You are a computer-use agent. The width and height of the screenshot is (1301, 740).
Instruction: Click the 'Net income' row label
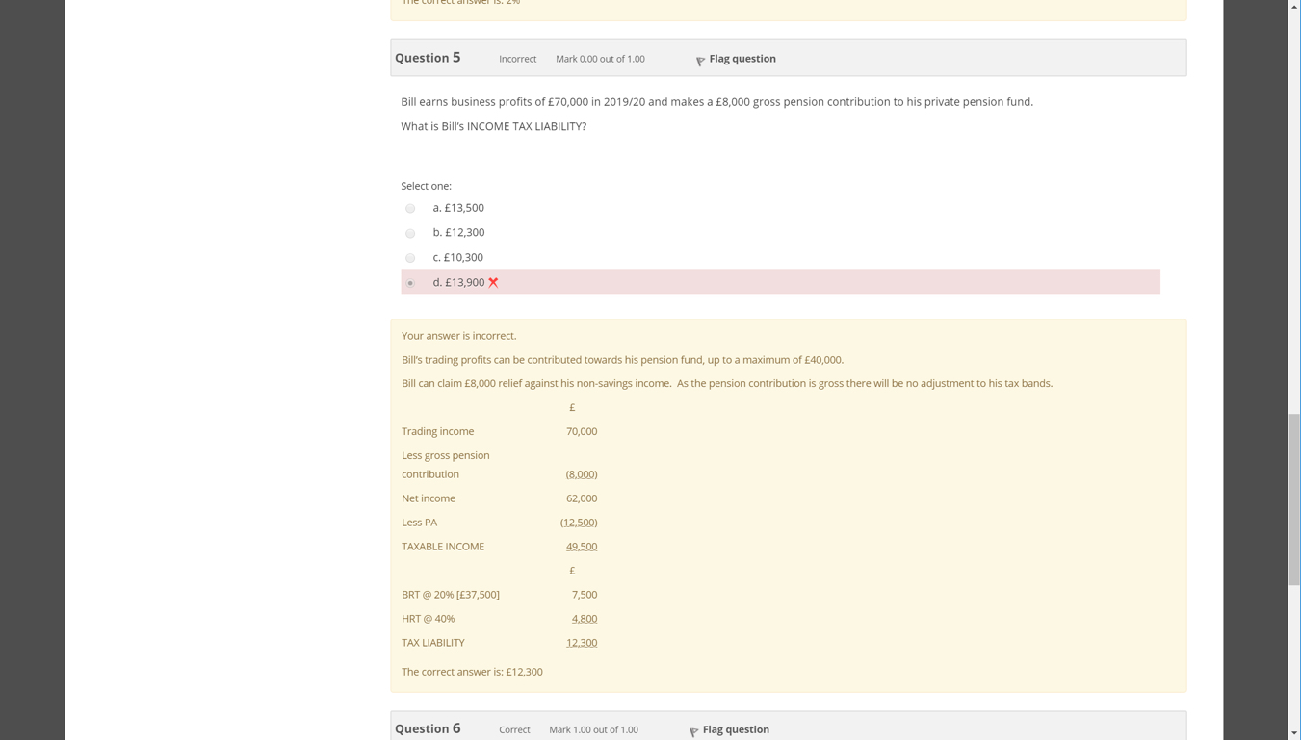tap(429, 498)
